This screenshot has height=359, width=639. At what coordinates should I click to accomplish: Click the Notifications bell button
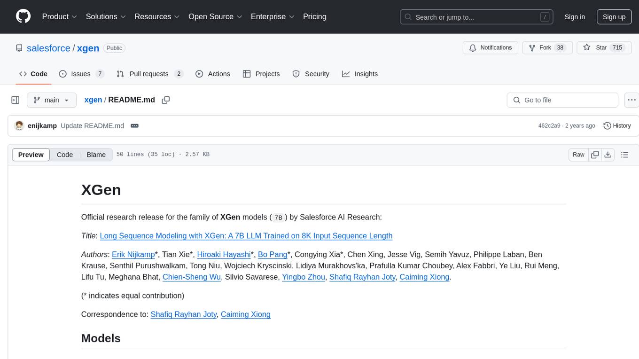[x=491, y=48]
